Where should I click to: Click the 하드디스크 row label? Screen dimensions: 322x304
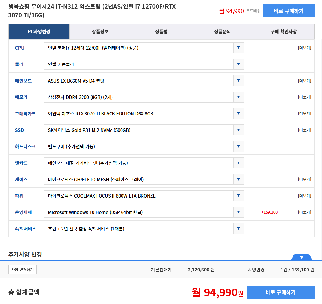click(25, 146)
